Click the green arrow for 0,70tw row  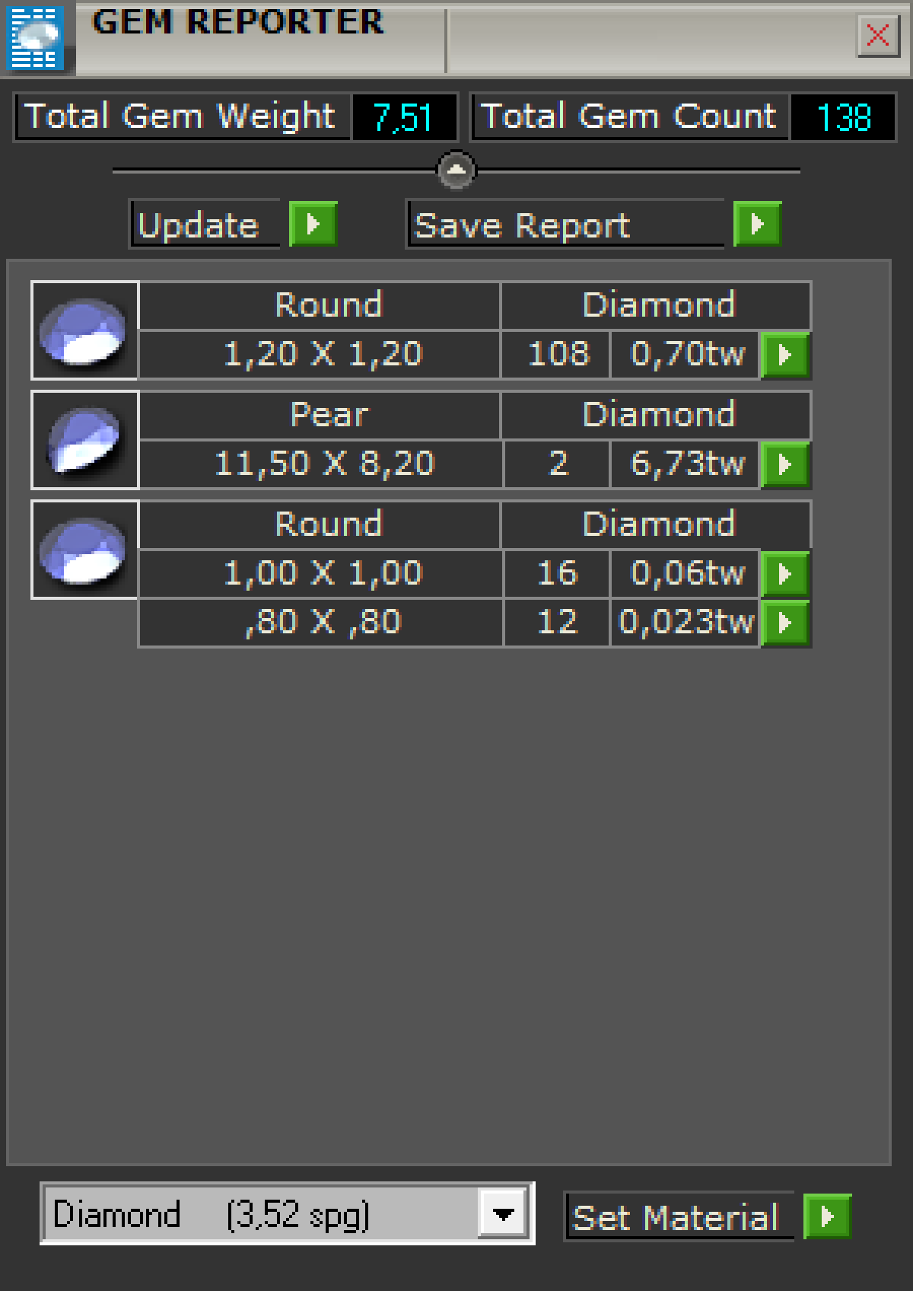click(x=785, y=355)
